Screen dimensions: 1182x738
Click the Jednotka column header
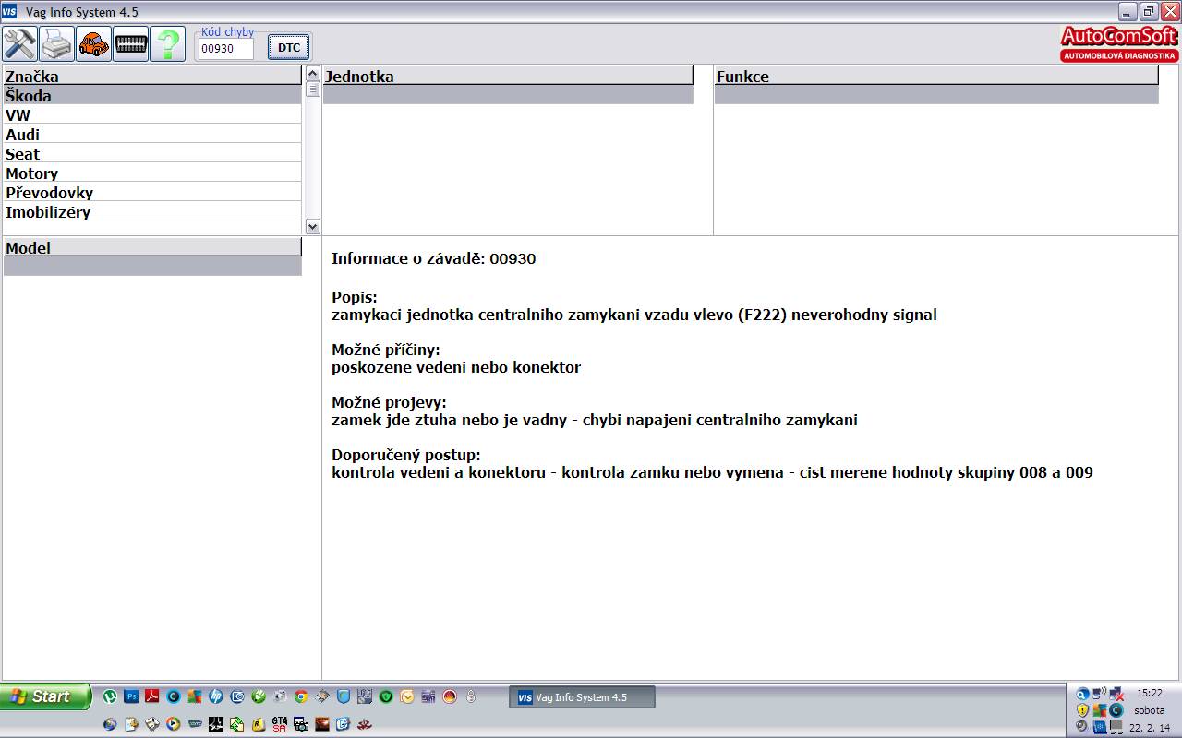pos(508,76)
